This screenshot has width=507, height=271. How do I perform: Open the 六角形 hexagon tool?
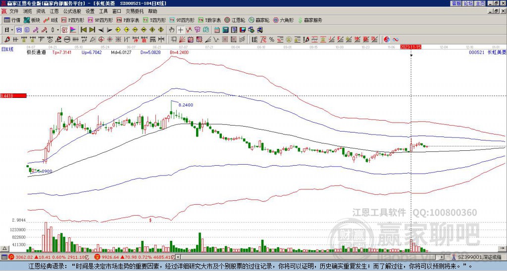click(284, 20)
